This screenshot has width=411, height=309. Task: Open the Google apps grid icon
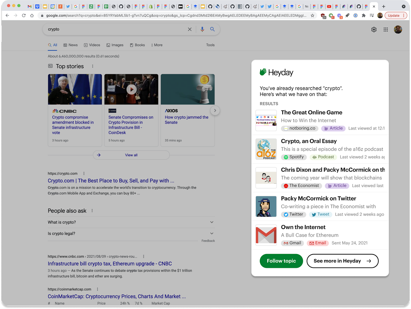(x=386, y=30)
